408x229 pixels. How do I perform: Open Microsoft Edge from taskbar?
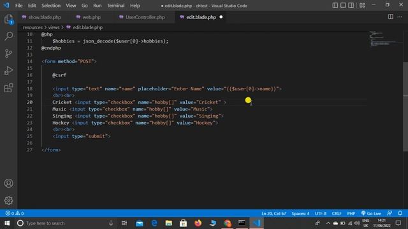click(x=154, y=223)
